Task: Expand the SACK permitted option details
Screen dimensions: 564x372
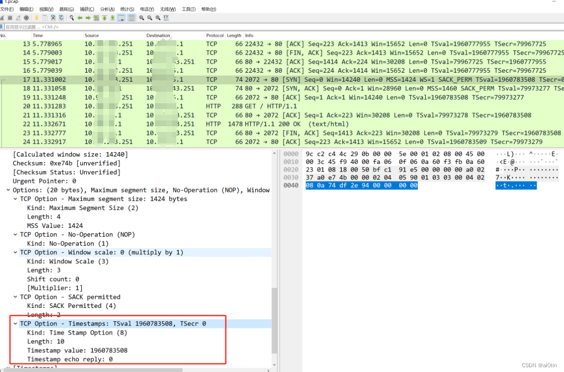Action: (x=15, y=297)
